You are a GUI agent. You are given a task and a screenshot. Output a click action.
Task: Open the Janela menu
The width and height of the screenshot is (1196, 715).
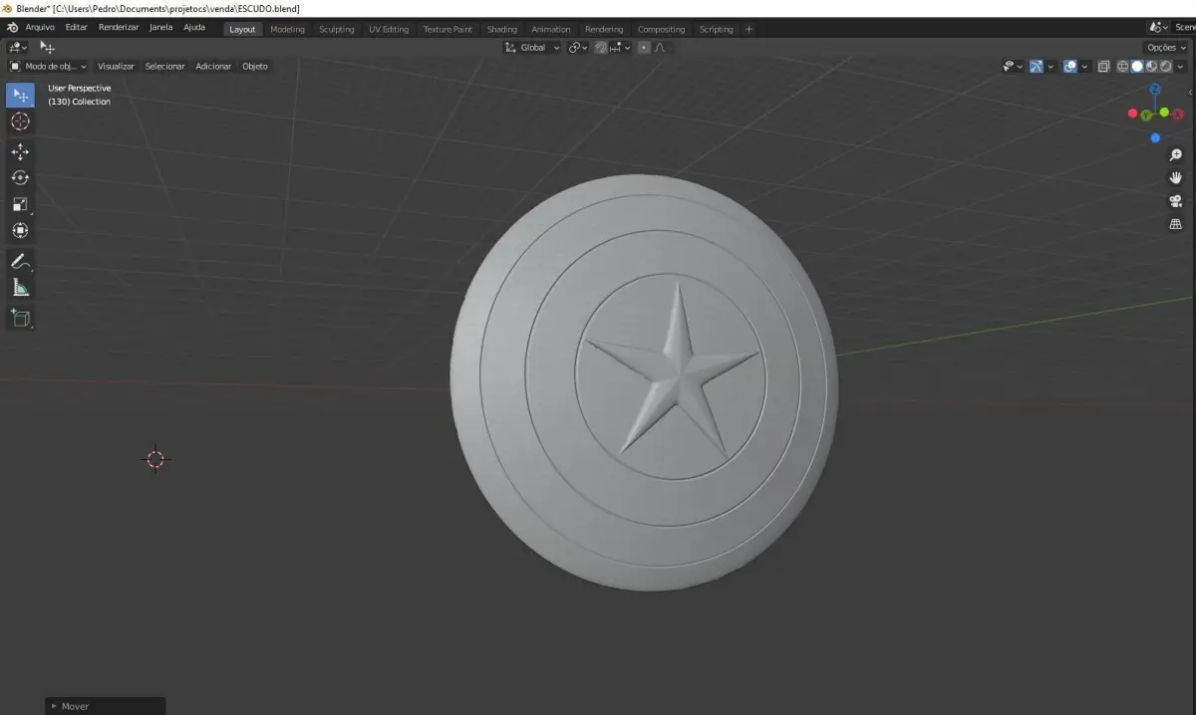click(161, 28)
